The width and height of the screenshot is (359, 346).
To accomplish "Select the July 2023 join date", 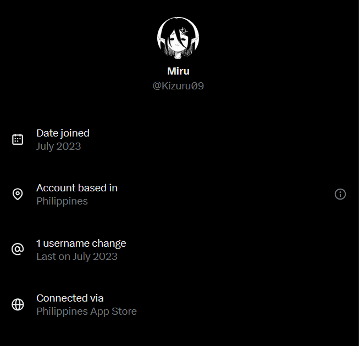I will [x=59, y=146].
